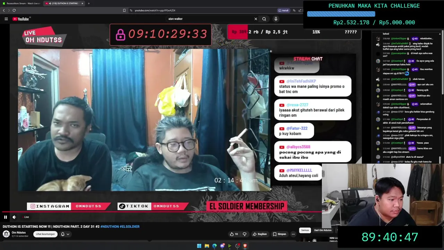444x250 pixels.
Task: Open the Om Ndutss channel name link
Action: click(x=19, y=233)
